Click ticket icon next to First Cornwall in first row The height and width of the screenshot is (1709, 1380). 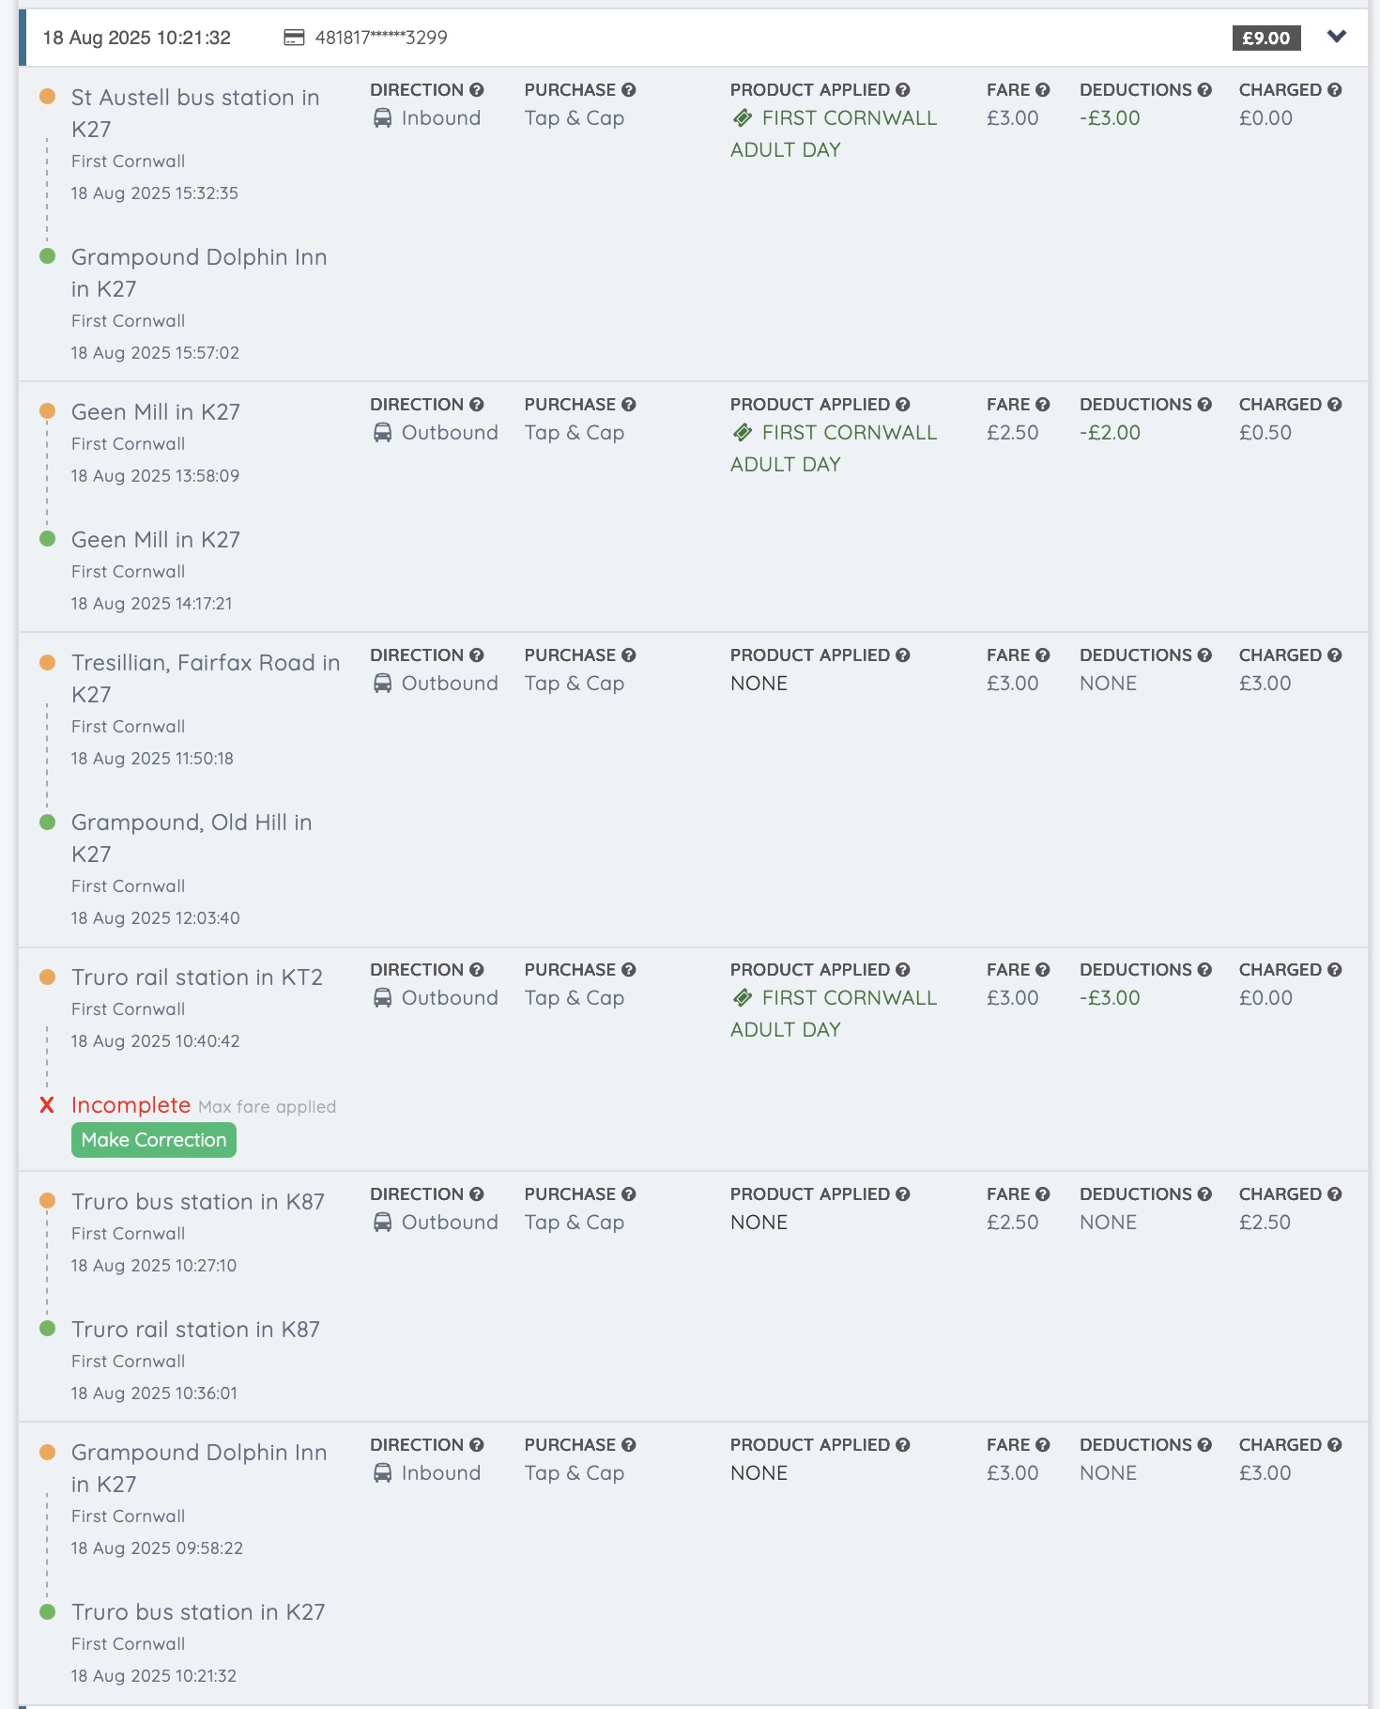[743, 118]
